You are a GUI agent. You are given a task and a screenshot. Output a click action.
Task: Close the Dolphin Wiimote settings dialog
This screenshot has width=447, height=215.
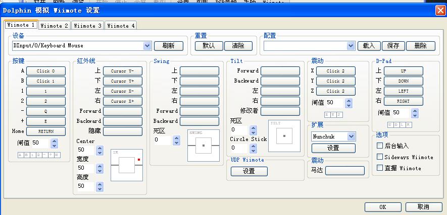click(x=440, y=11)
